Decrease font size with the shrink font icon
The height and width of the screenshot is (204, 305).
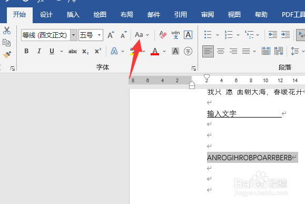tap(123, 35)
